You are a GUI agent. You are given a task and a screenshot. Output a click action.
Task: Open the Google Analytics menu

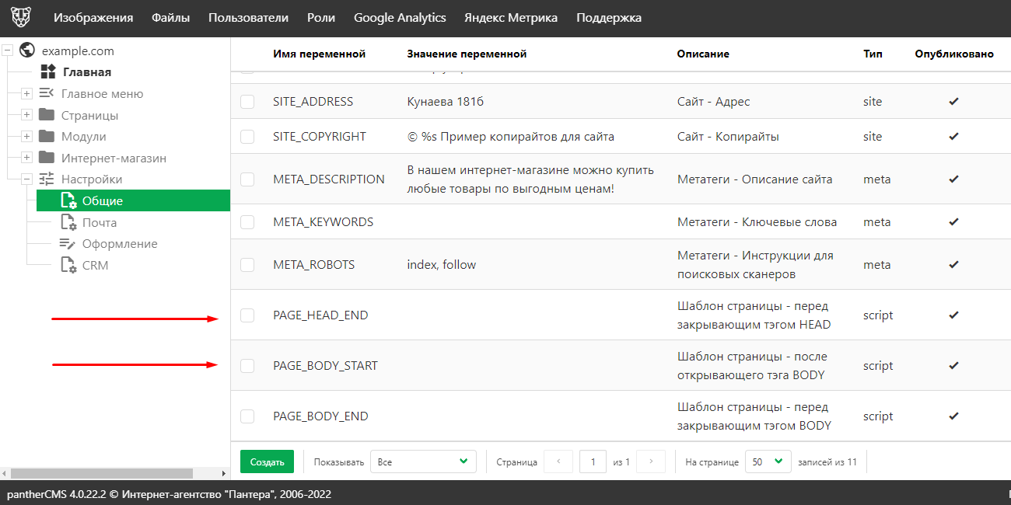click(400, 18)
